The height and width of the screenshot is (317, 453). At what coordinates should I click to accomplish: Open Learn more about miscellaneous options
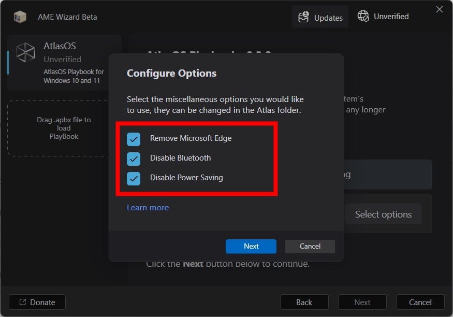[x=148, y=207]
